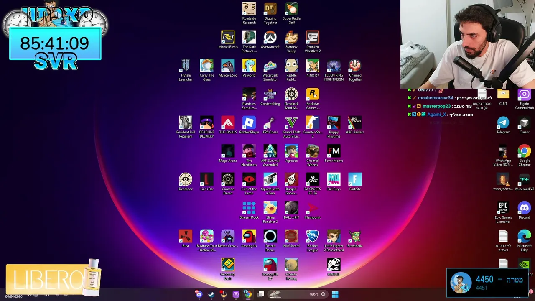
Task: Open the Telegram desktop shortcut
Action: click(x=503, y=125)
